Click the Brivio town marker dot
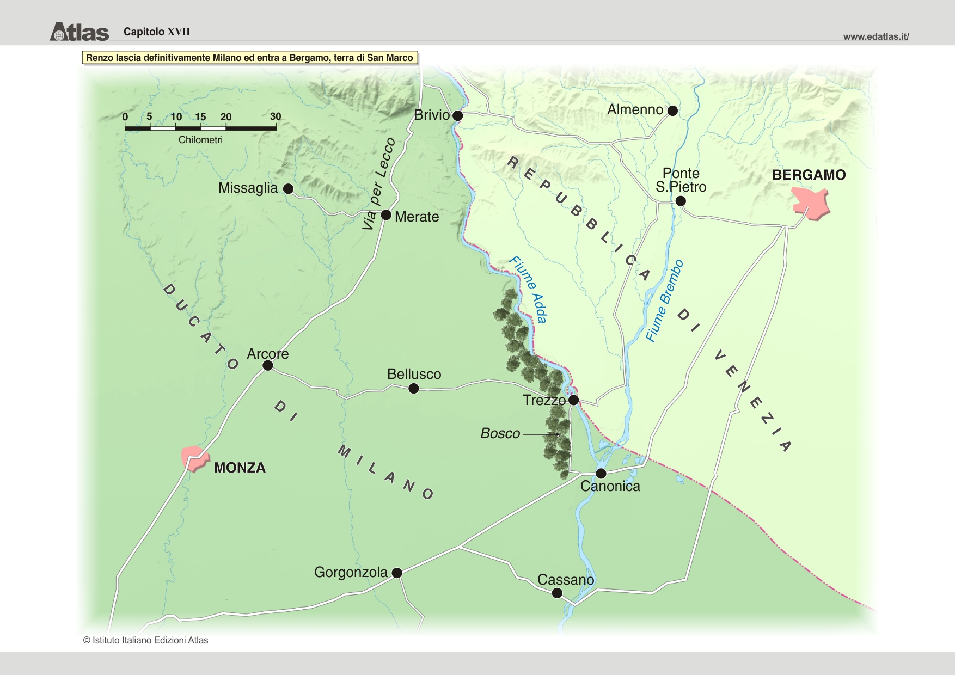This screenshot has width=955, height=675. click(x=458, y=115)
